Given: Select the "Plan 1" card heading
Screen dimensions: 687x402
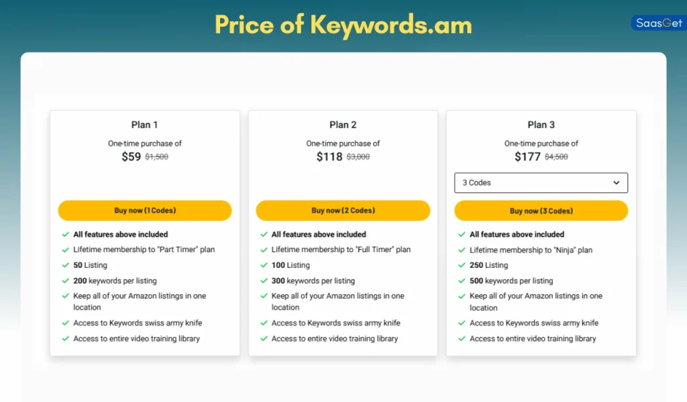Looking at the screenshot, I should (144, 125).
